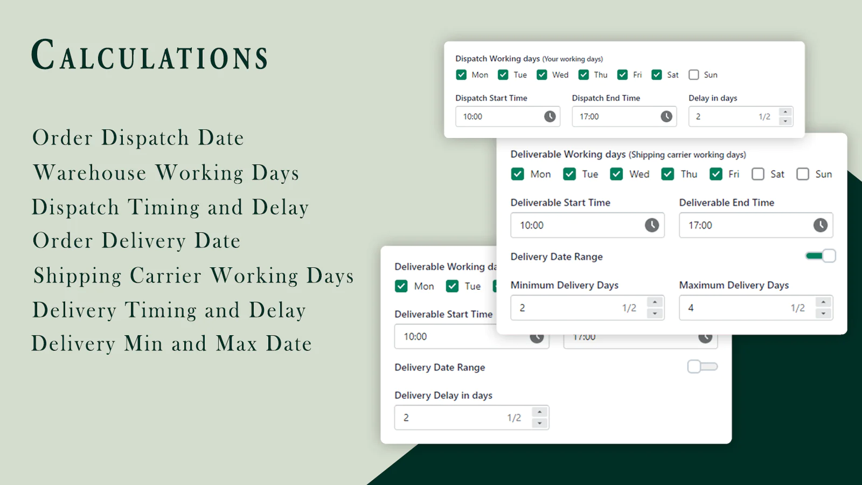Image resolution: width=862 pixels, height=485 pixels.
Task: Enable the disabled Delivery Date Range toggle
Action: tap(702, 367)
